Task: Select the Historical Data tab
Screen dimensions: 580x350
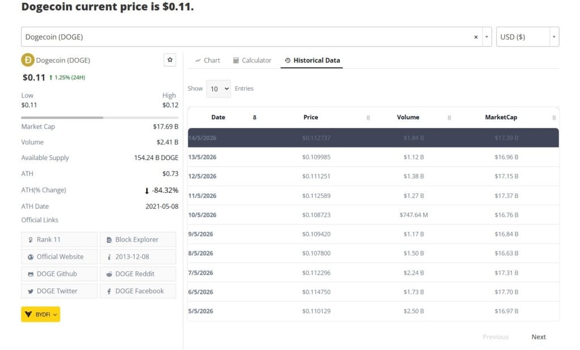Action: pos(312,60)
